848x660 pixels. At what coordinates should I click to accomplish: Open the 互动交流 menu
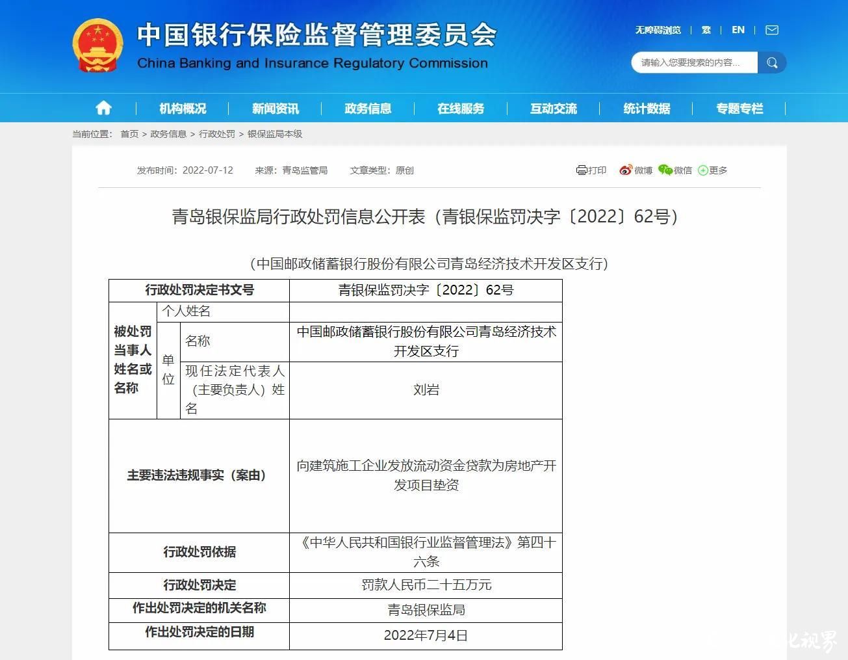coord(554,109)
